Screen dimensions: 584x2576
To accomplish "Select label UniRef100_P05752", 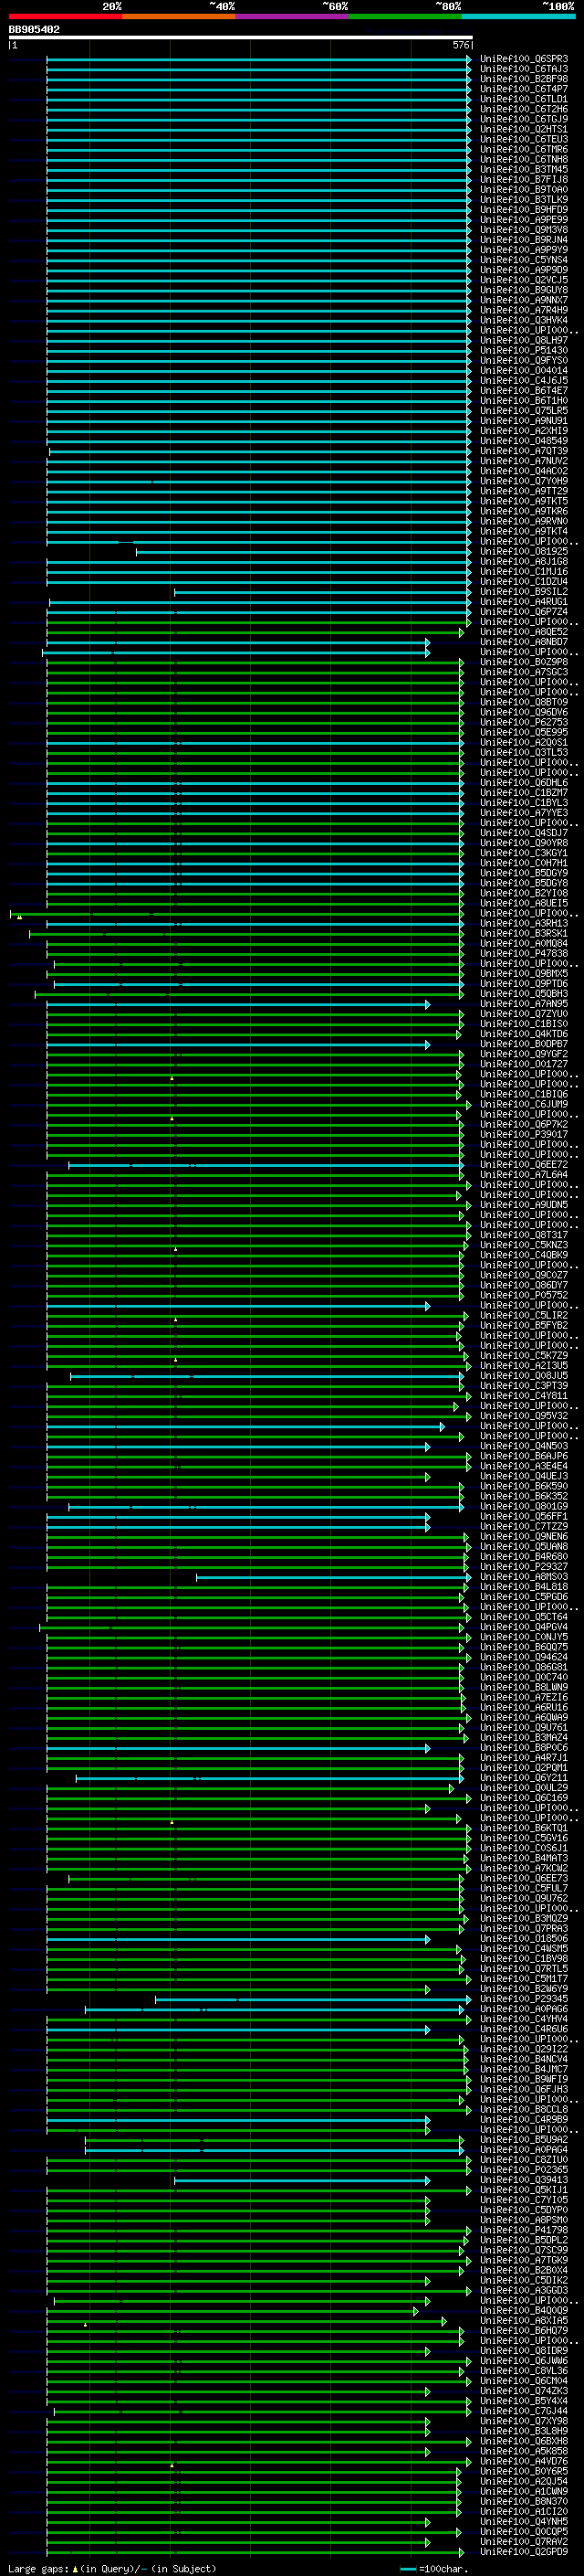I will 524,1296.
